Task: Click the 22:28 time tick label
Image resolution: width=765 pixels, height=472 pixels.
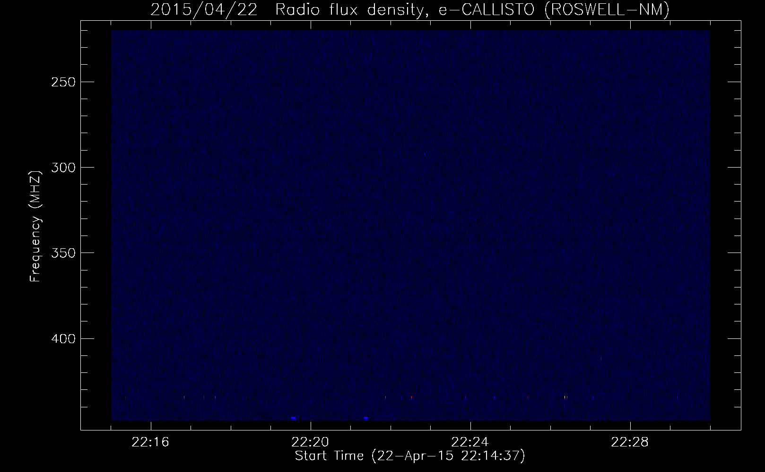Action: tap(630, 442)
